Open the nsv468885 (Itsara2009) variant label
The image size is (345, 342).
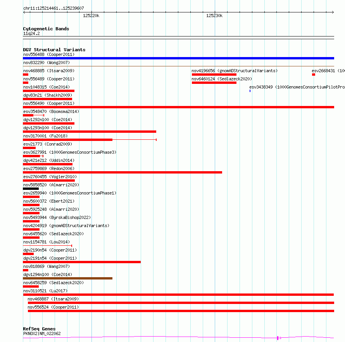tap(49, 71)
